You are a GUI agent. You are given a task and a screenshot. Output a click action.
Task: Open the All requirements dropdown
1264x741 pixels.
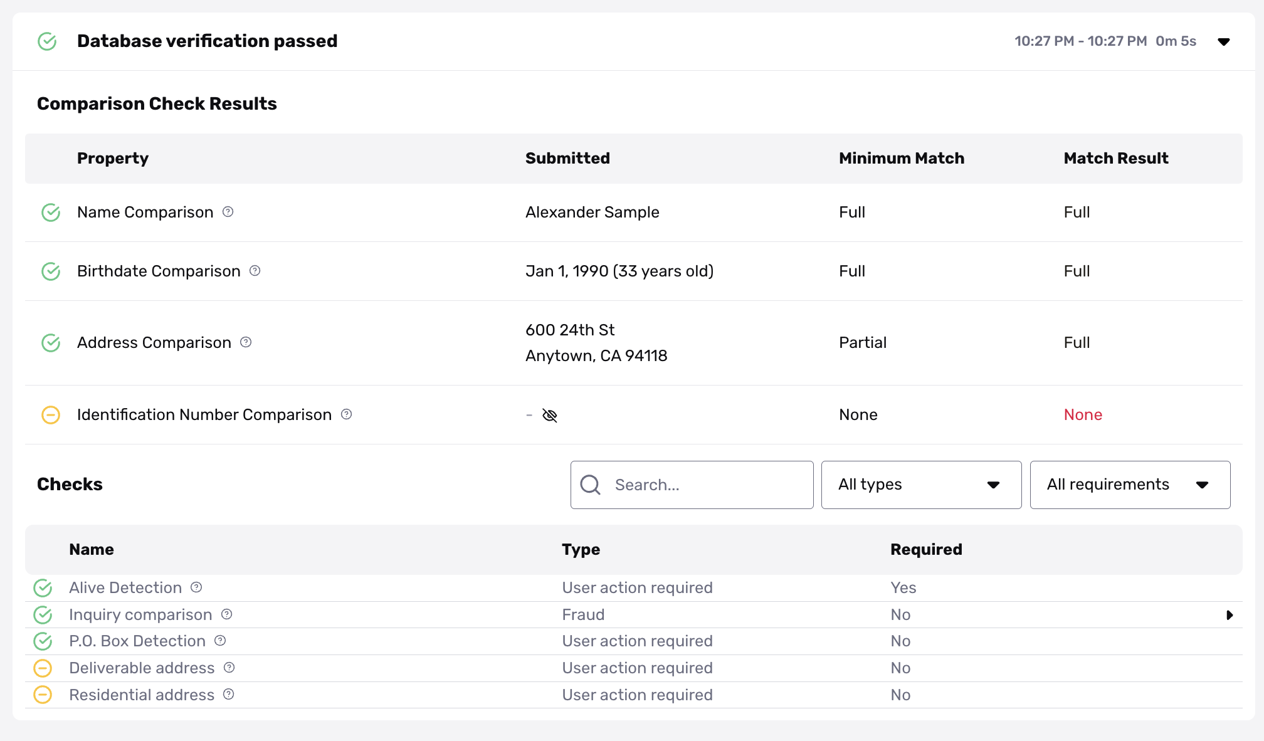coord(1130,485)
